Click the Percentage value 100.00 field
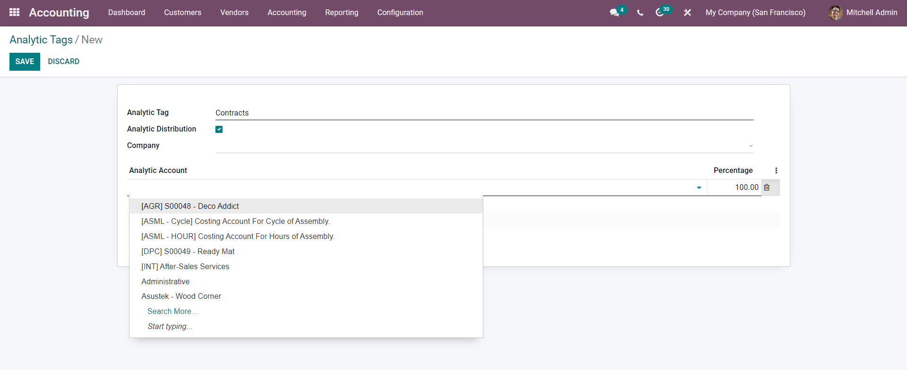 734,188
